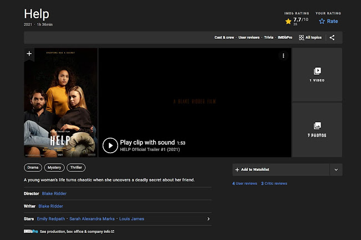361x240 pixels.
Task: Open Louis James' profile
Action: click(x=131, y=219)
